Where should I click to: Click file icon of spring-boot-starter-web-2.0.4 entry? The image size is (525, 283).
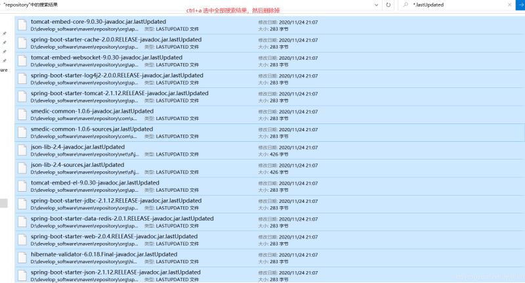coord(22,240)
